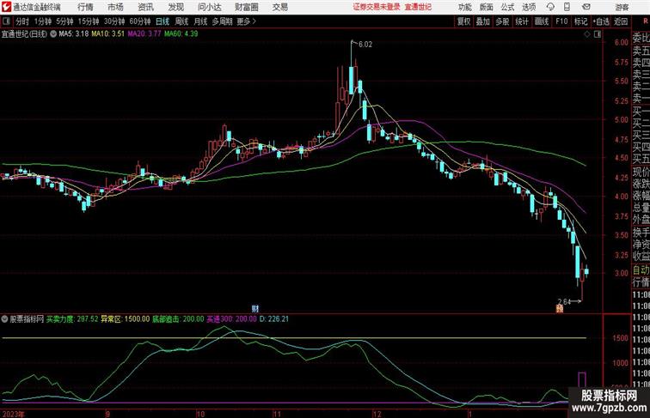This screenshot has height=418, width=650.
Task: Open the 市场 menu
Action: tap(115, 7)
